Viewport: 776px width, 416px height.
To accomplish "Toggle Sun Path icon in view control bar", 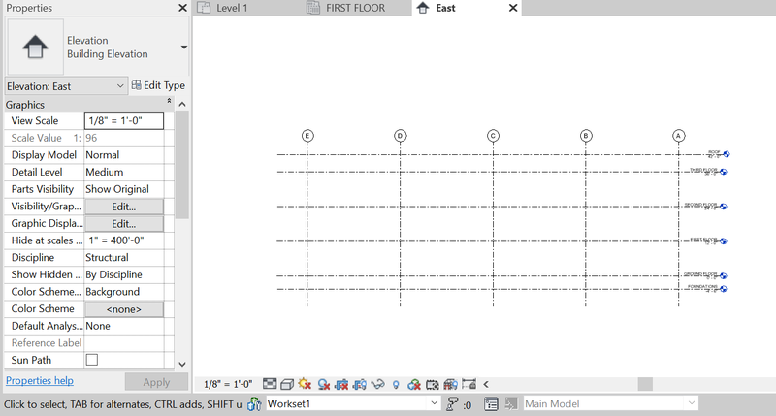I will point(305,383).
